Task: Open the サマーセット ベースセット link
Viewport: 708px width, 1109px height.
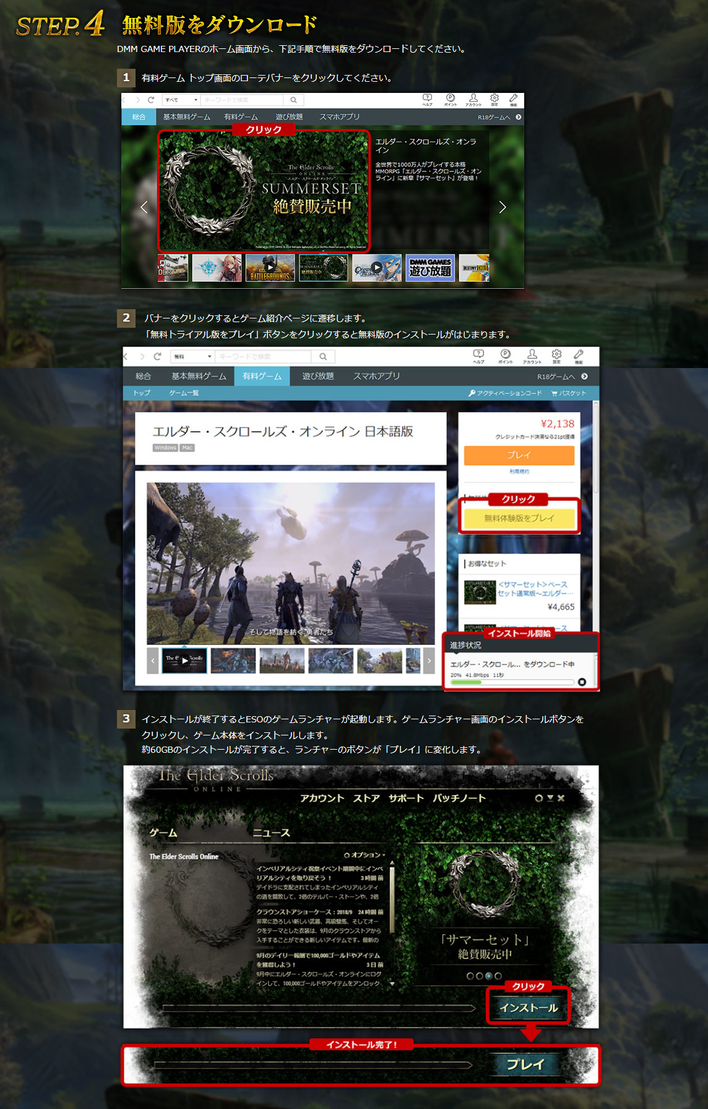Action: (535, 589)
